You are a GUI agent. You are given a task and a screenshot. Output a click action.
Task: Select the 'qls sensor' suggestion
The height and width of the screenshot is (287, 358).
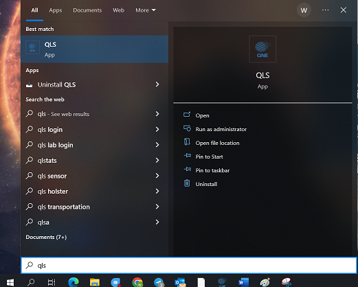(x=94, y=176)
